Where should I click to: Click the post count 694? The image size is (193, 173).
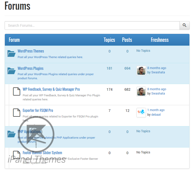coord(127,68)
